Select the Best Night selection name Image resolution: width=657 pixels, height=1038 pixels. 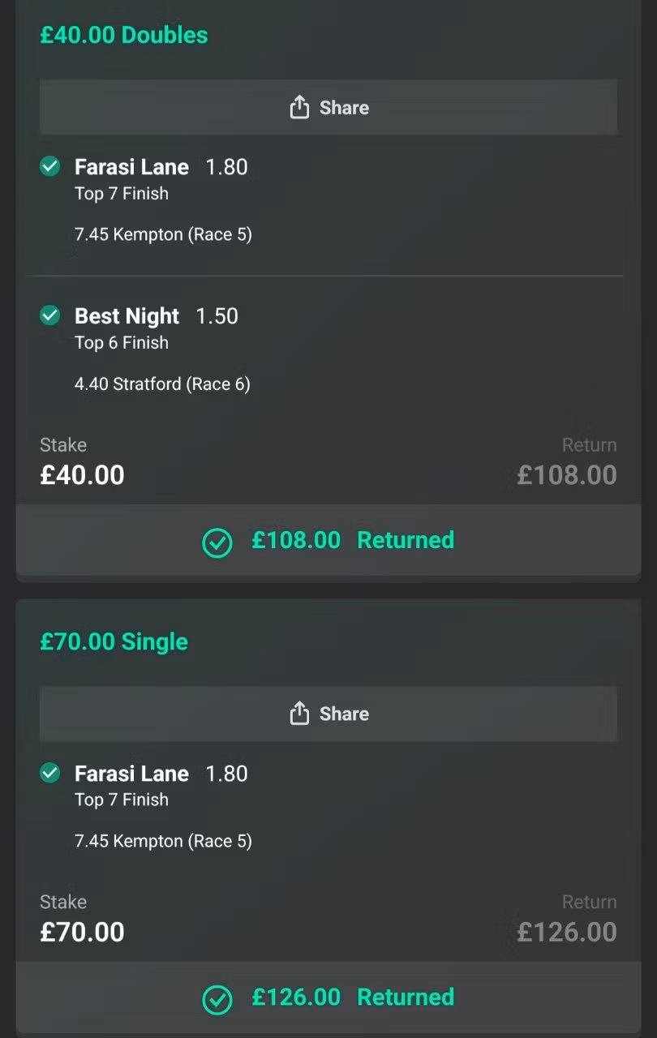click(127, 316)
